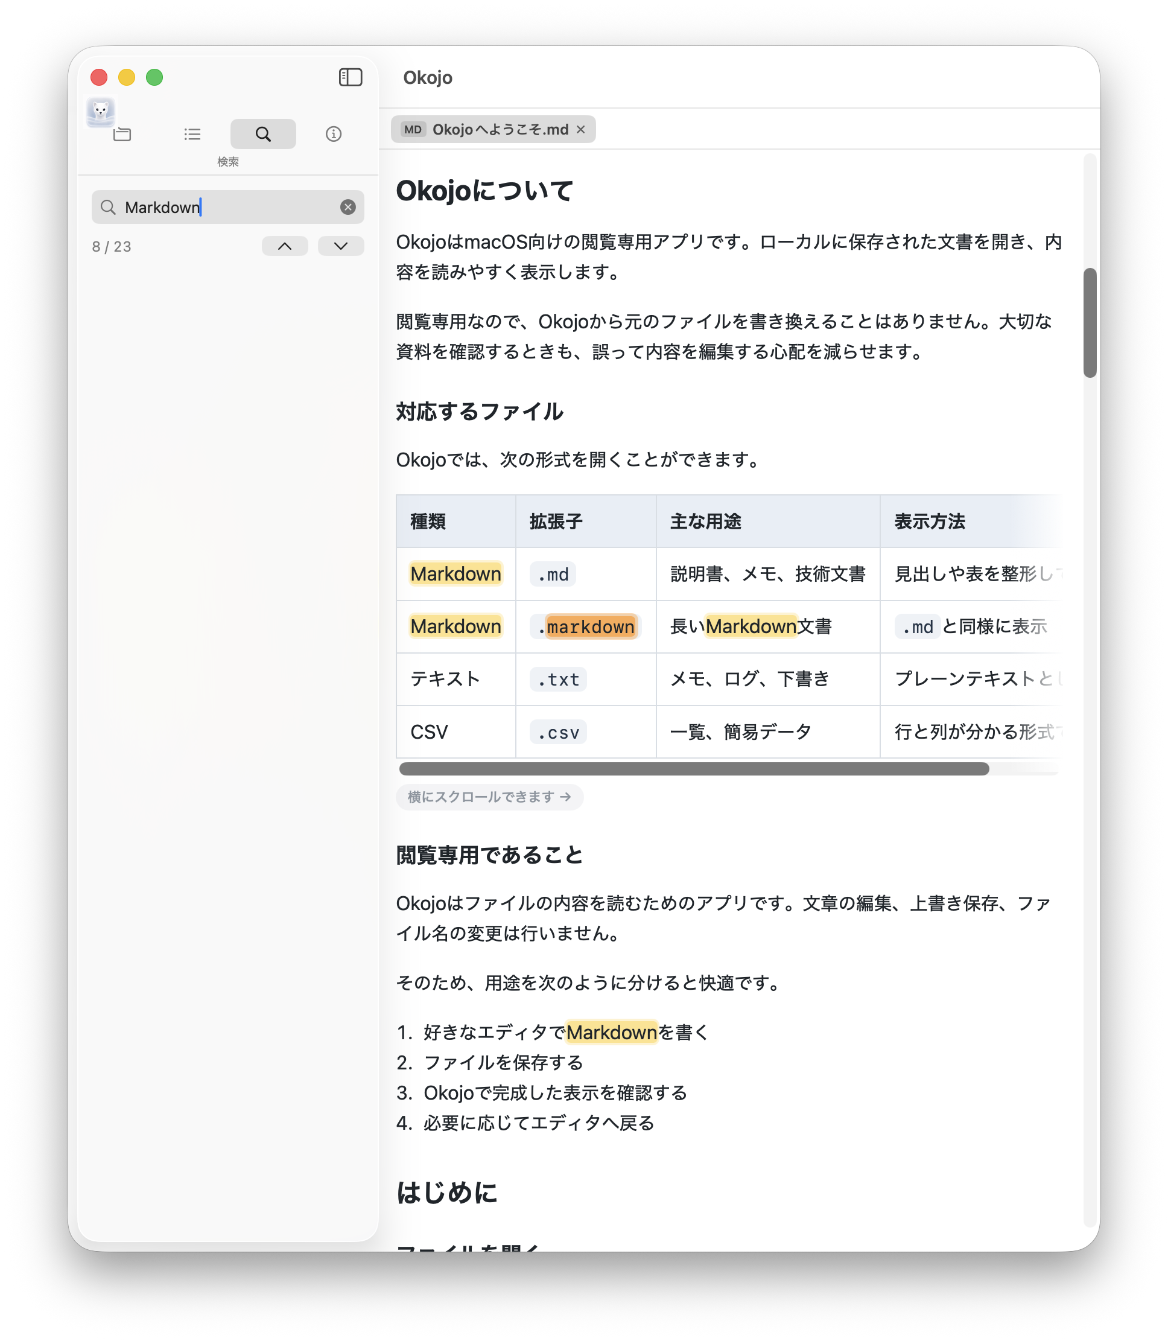The image size is (1168, 1341).
Task: Toggle the sidebar panel icon
Action: tap(350, 78)
